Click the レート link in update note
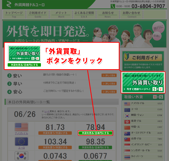The image size is (169, 161). [x=47, y=111]
